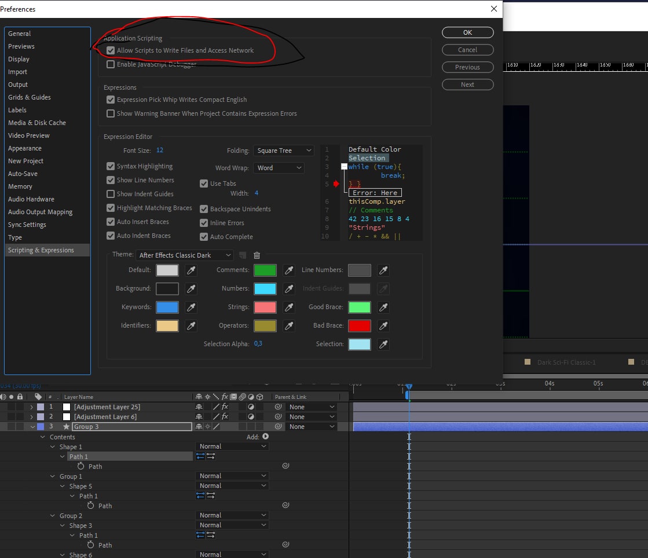Image resolution: width=648 pixels, height=558 pixels.
Task: Open the Folding dropdown set to Square Tree
Action: (x=284, y=150)
